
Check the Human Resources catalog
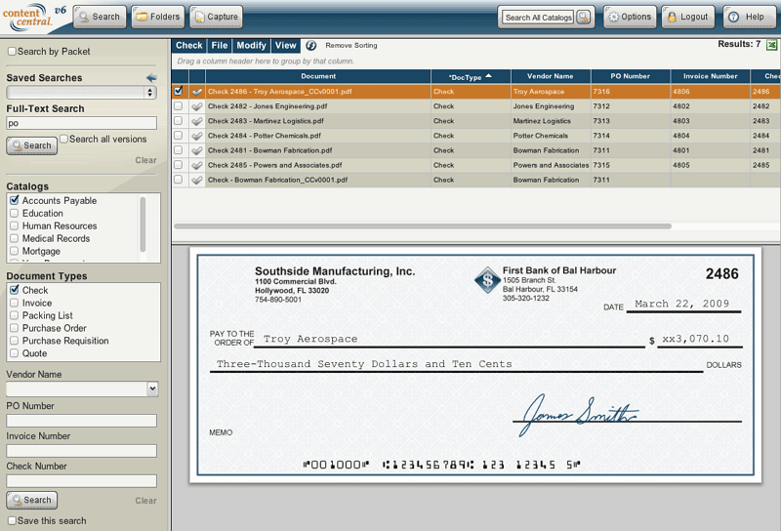pos(14,225)
